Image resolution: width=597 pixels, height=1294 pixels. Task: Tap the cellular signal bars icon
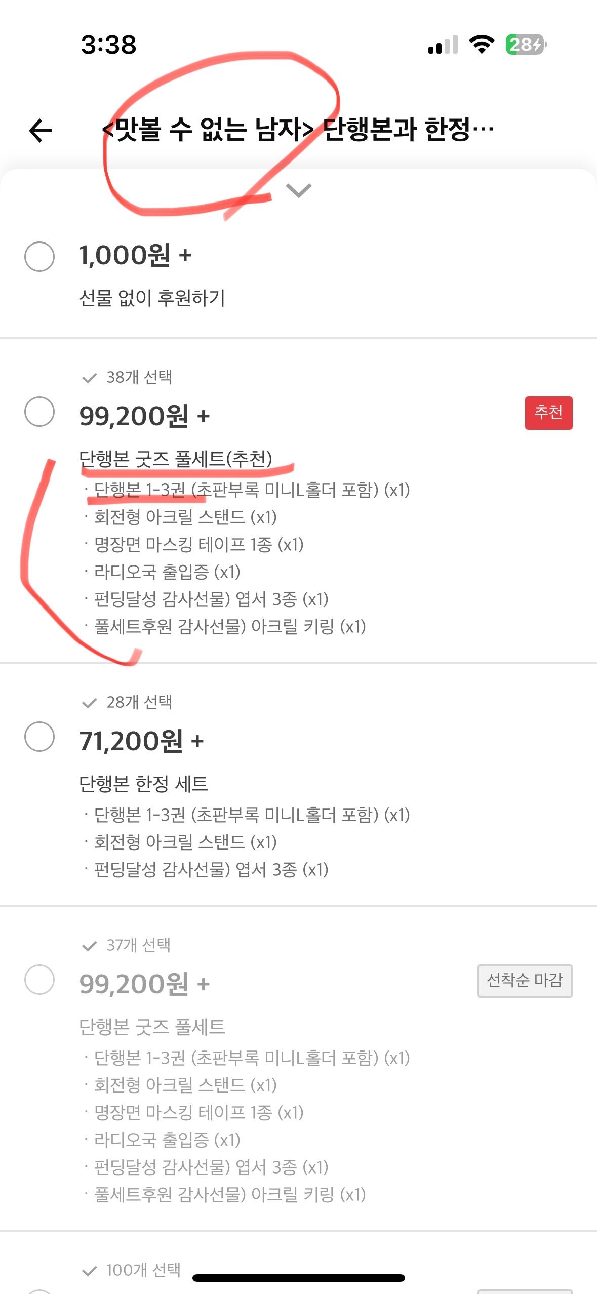click(x=443, y=45)
